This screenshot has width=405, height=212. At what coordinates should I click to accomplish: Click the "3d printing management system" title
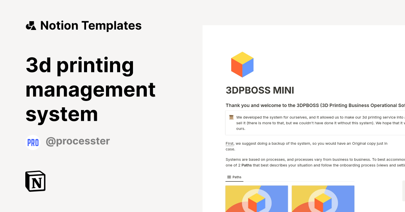click(90, 90)
